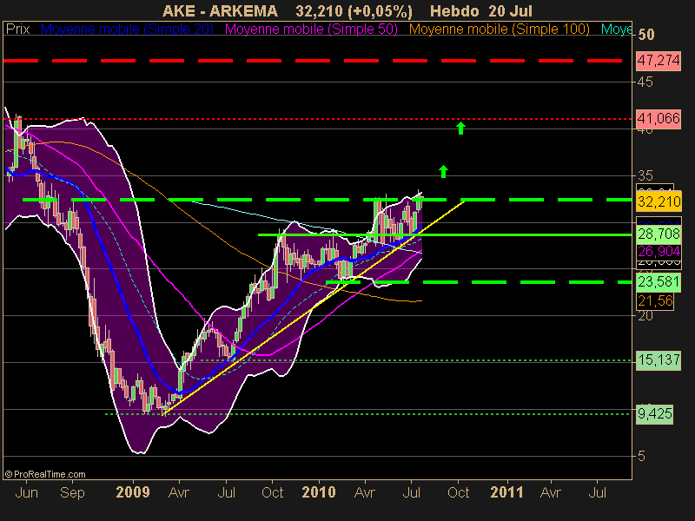
Task: Open the ProRealTime.com copyright link
Action: (x=45, y=474)
